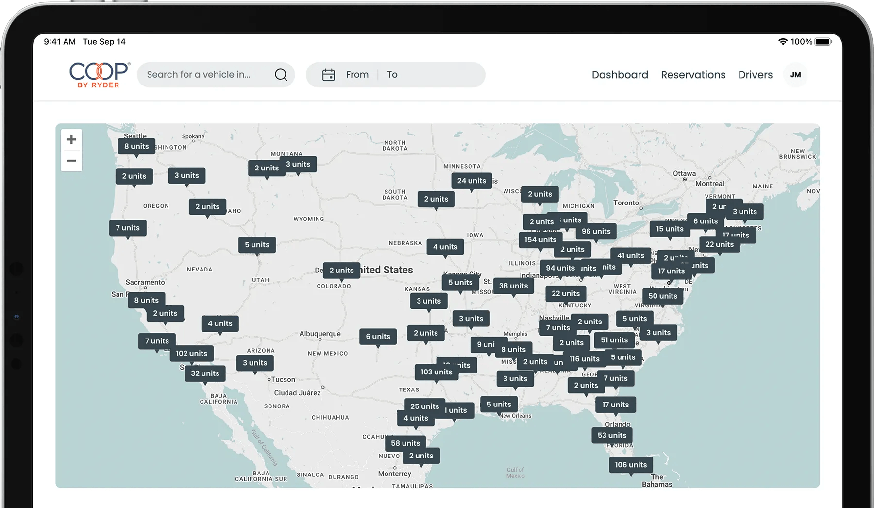Viewport: 874px width, 508px height.
Task: Open the 154 units map marker
Action: (x=540, y=240)
